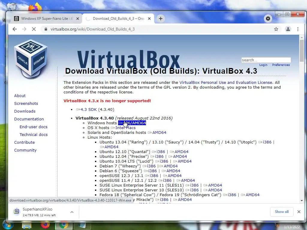Open the Chrome three-dot menu

point(298,29)
